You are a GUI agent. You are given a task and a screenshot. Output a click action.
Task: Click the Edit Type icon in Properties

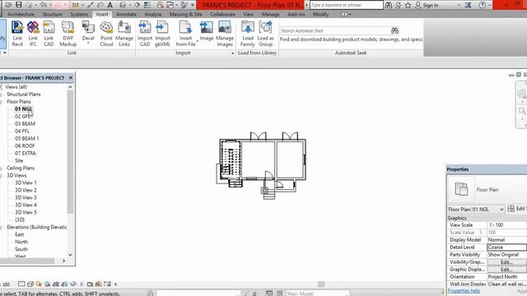pyautogui.click(x=511, y=209)
